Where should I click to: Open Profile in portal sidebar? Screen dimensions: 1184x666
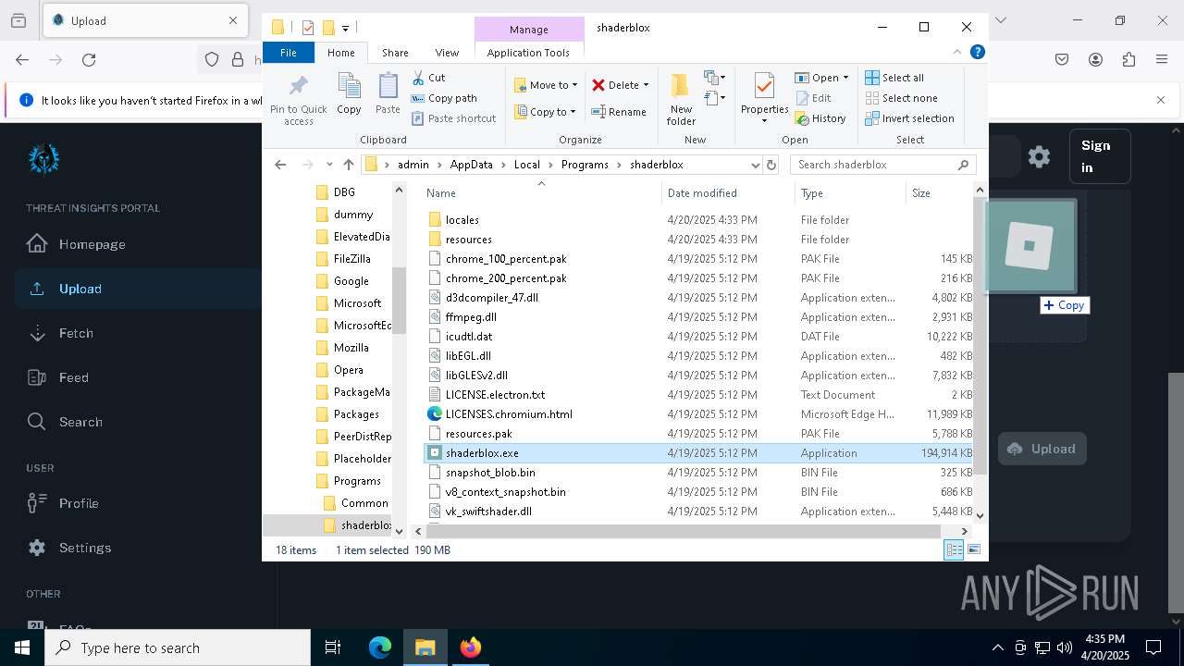[79, 503]
